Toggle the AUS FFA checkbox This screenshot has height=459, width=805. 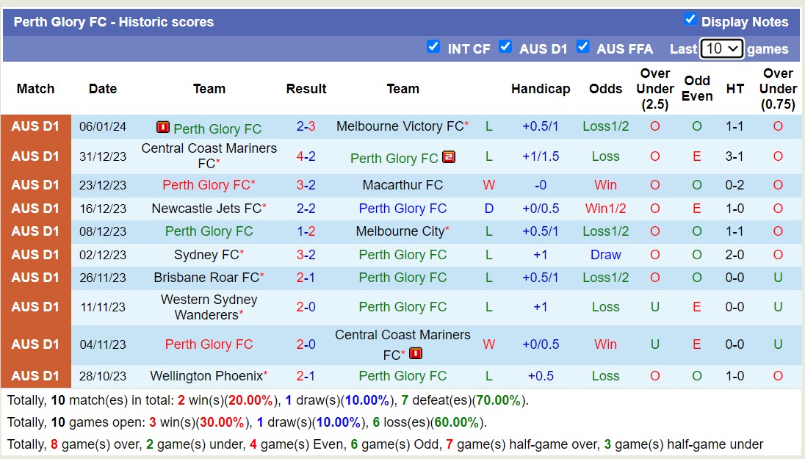pos(583,47)
